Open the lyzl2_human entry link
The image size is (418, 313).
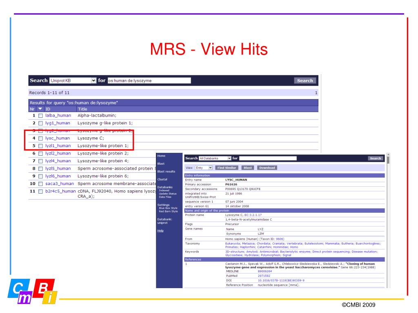click(58, 153)
